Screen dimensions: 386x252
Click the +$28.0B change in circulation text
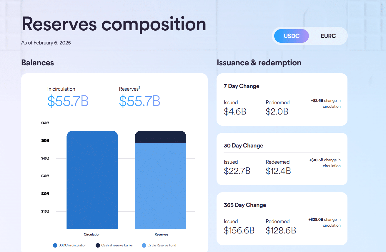click(325, 222)
